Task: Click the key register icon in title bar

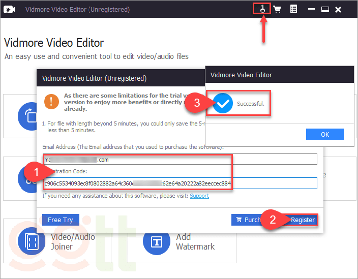Action: tap(262, 9)
